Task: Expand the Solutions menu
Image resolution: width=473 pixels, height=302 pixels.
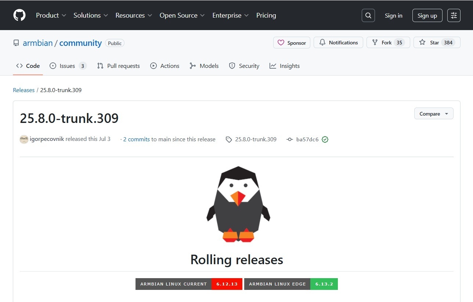Action: (91, 15)
